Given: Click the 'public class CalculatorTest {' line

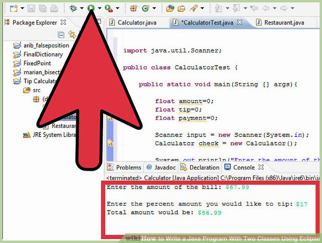Looking at the screenshot, I should [x=180, y=67].
